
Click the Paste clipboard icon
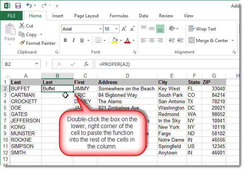tap(10, 29)
